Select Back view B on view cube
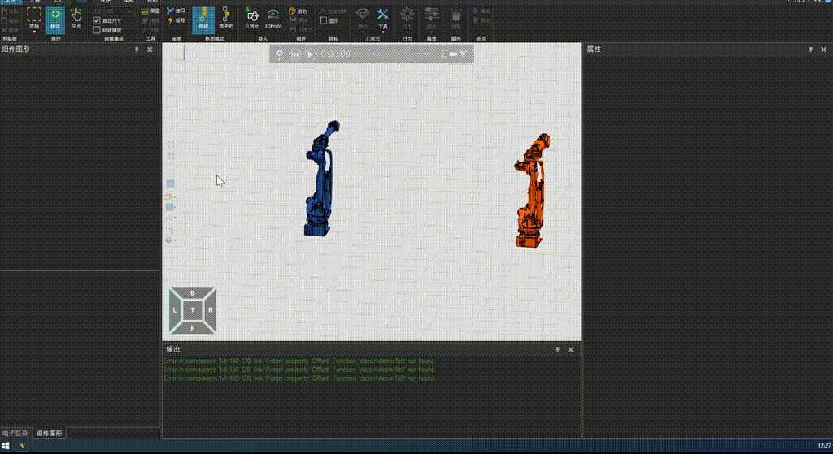Screen dimensions: 833x454 point(192,293)
